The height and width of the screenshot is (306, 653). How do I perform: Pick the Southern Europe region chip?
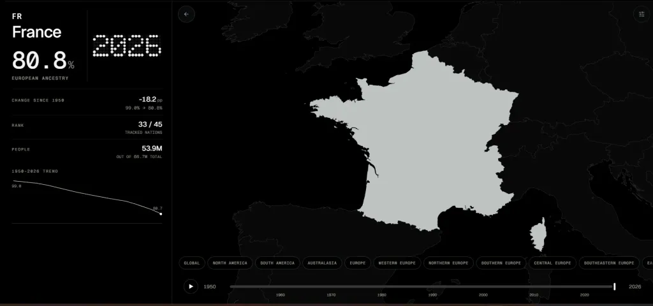pyautogui.click(x=501, y=263)
